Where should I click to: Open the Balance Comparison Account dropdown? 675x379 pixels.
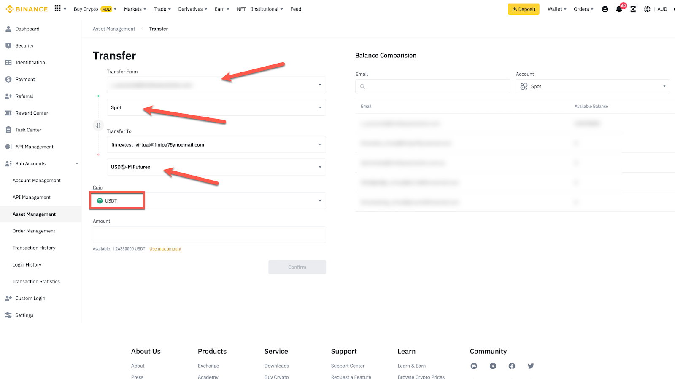point(593,86)
